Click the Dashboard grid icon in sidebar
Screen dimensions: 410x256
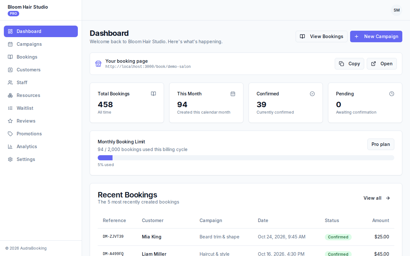(10, 31)
